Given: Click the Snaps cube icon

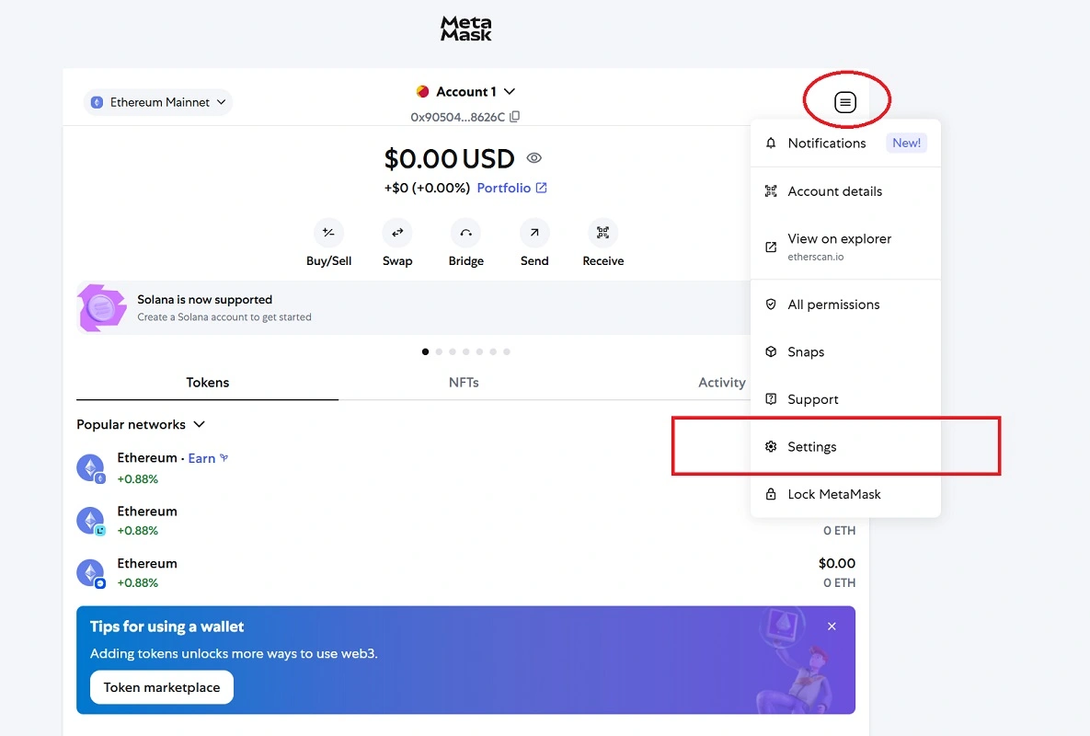Looking at the screenshot, I should 770,351.
